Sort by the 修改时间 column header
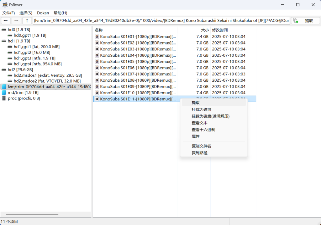The width and height of the screenshot is (321, 225). [233, 30]
